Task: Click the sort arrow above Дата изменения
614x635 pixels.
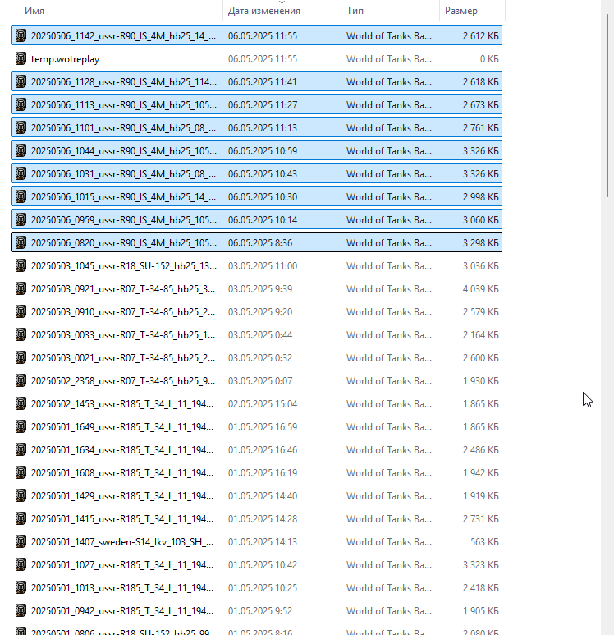Action: (282, 2)
